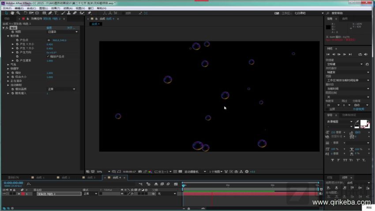This screenshot has width=375, height=211.
Task: Click the Play button in Preview panel
Action: point(339,55)
